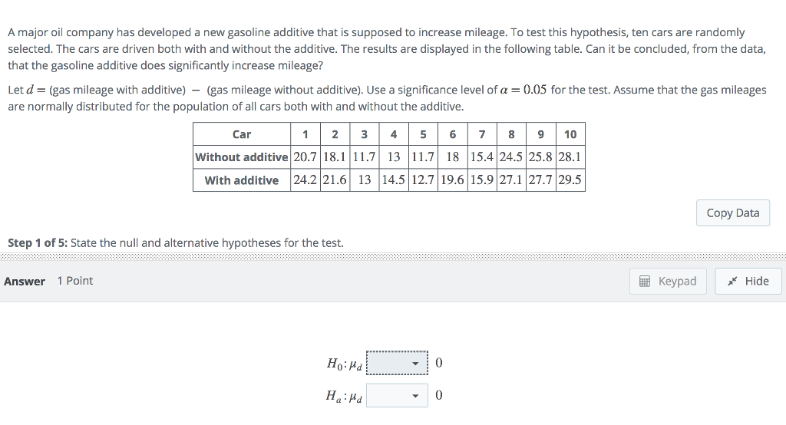Click the With additive row label
Image resolution: width=786 pixels, height=425 pixels.
242,180
